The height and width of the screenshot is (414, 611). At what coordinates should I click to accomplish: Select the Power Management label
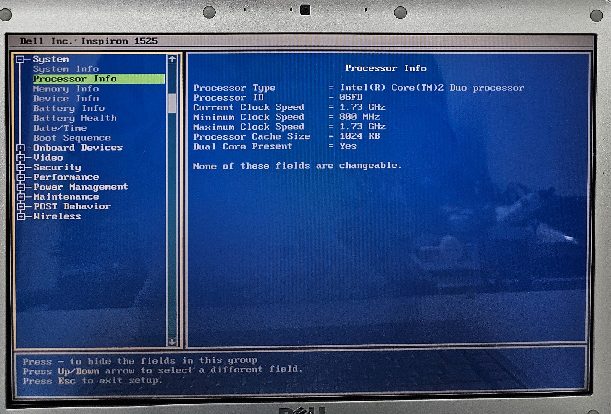point(81,187)
